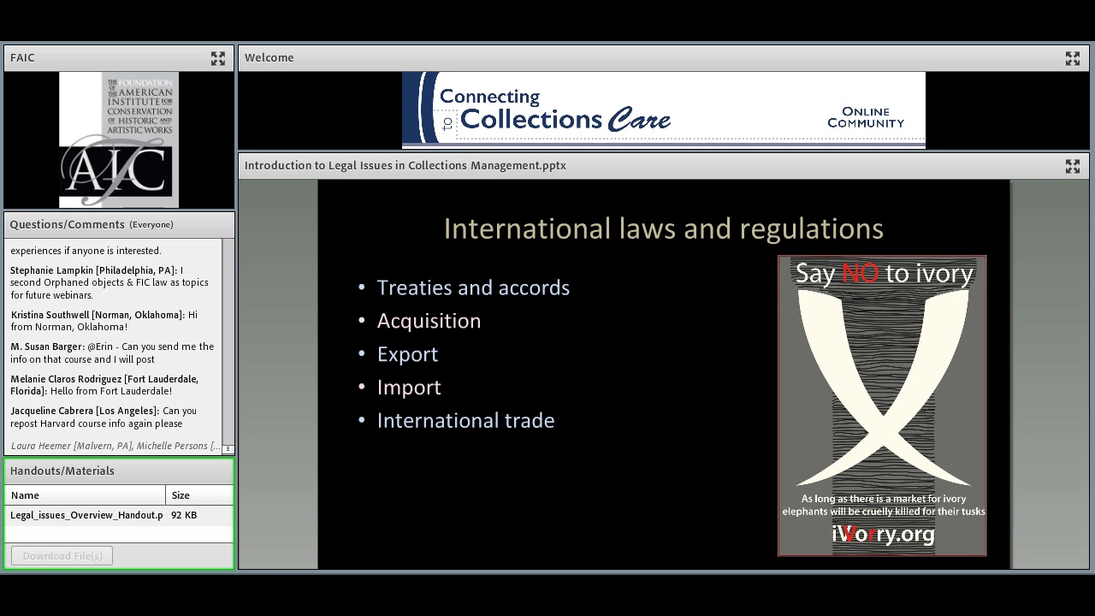Click M. Susan Barger's chat message
The image size is (1095, 616).
click(112, 352)
